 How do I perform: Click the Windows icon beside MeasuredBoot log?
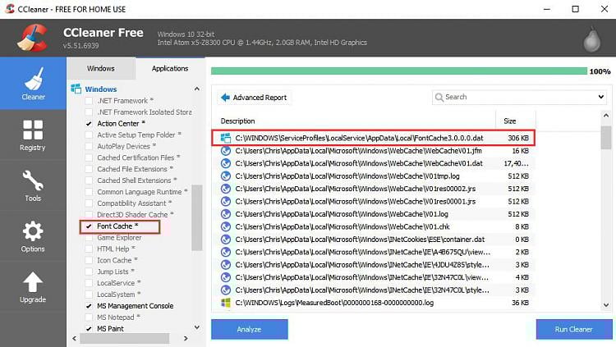[226, 303]
